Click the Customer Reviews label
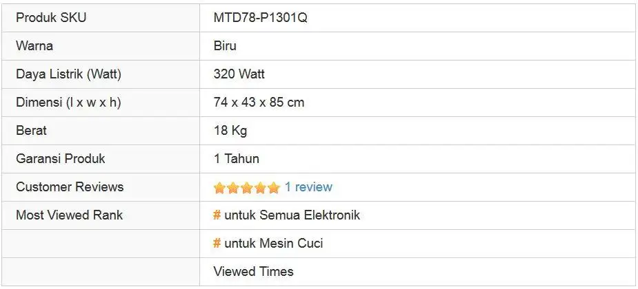The height and width of the screenshot is (289, 638). coord(70,187)
